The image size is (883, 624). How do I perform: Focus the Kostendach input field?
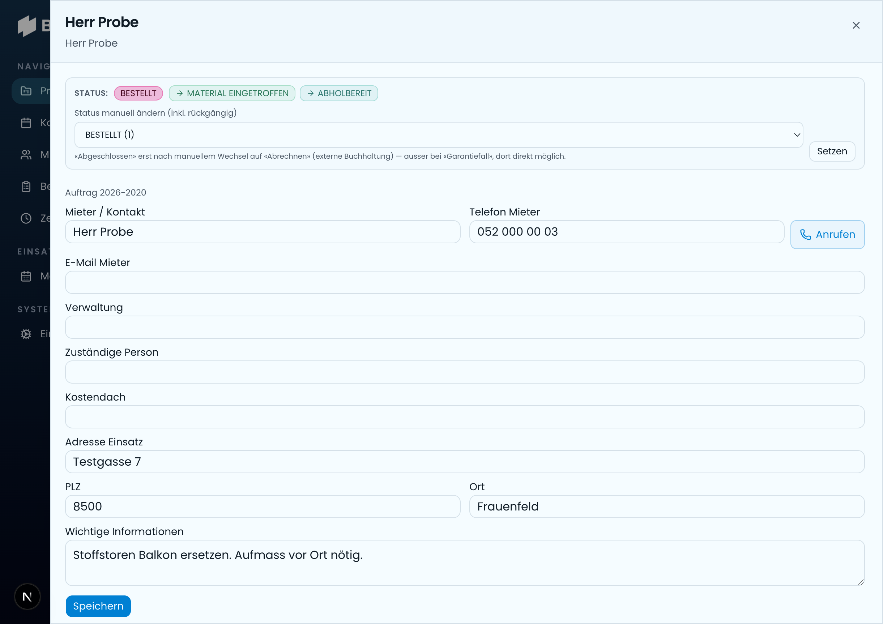(x=465, y=417)
